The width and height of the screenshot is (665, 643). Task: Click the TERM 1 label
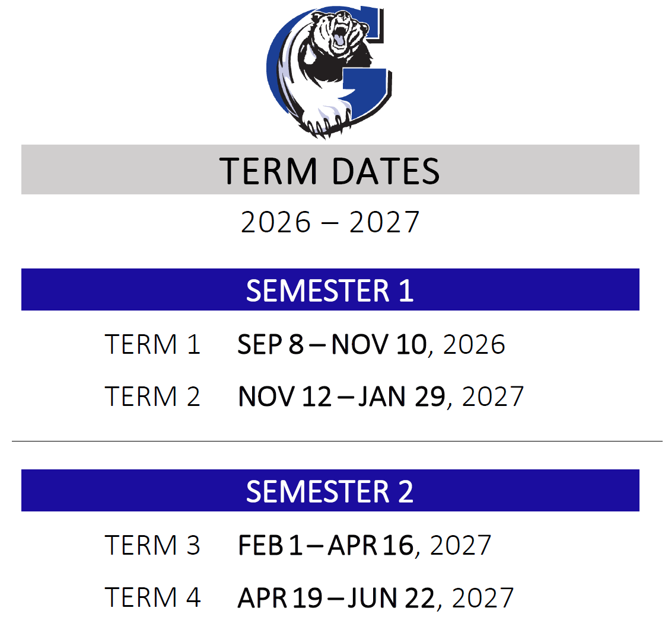point(152,344)
